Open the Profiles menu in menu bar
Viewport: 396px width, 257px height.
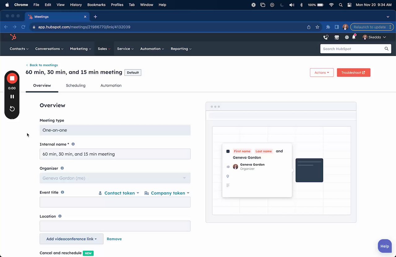(117, 5)
